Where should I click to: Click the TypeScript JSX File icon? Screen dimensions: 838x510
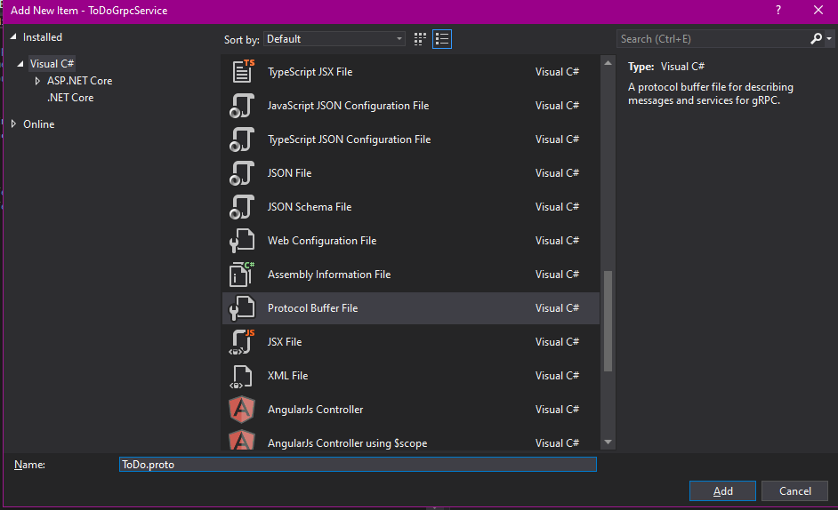coord(242,72)
